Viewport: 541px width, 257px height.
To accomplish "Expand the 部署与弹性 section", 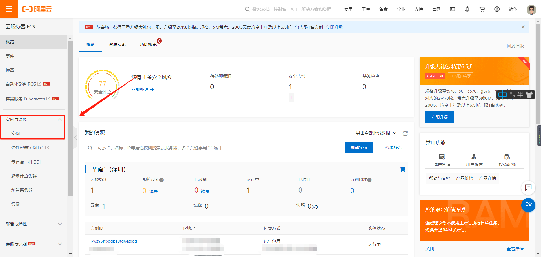I will 60,224.
